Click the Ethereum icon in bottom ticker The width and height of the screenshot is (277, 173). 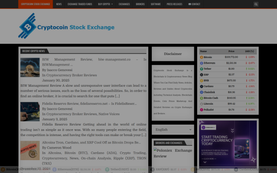pos(54,169)
